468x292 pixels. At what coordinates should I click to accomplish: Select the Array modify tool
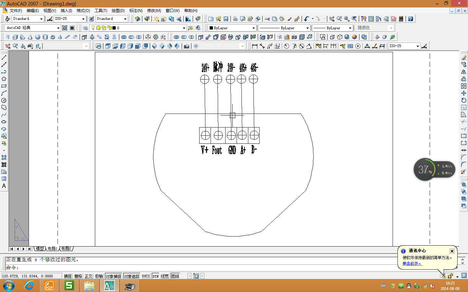(x=464, y=86)
